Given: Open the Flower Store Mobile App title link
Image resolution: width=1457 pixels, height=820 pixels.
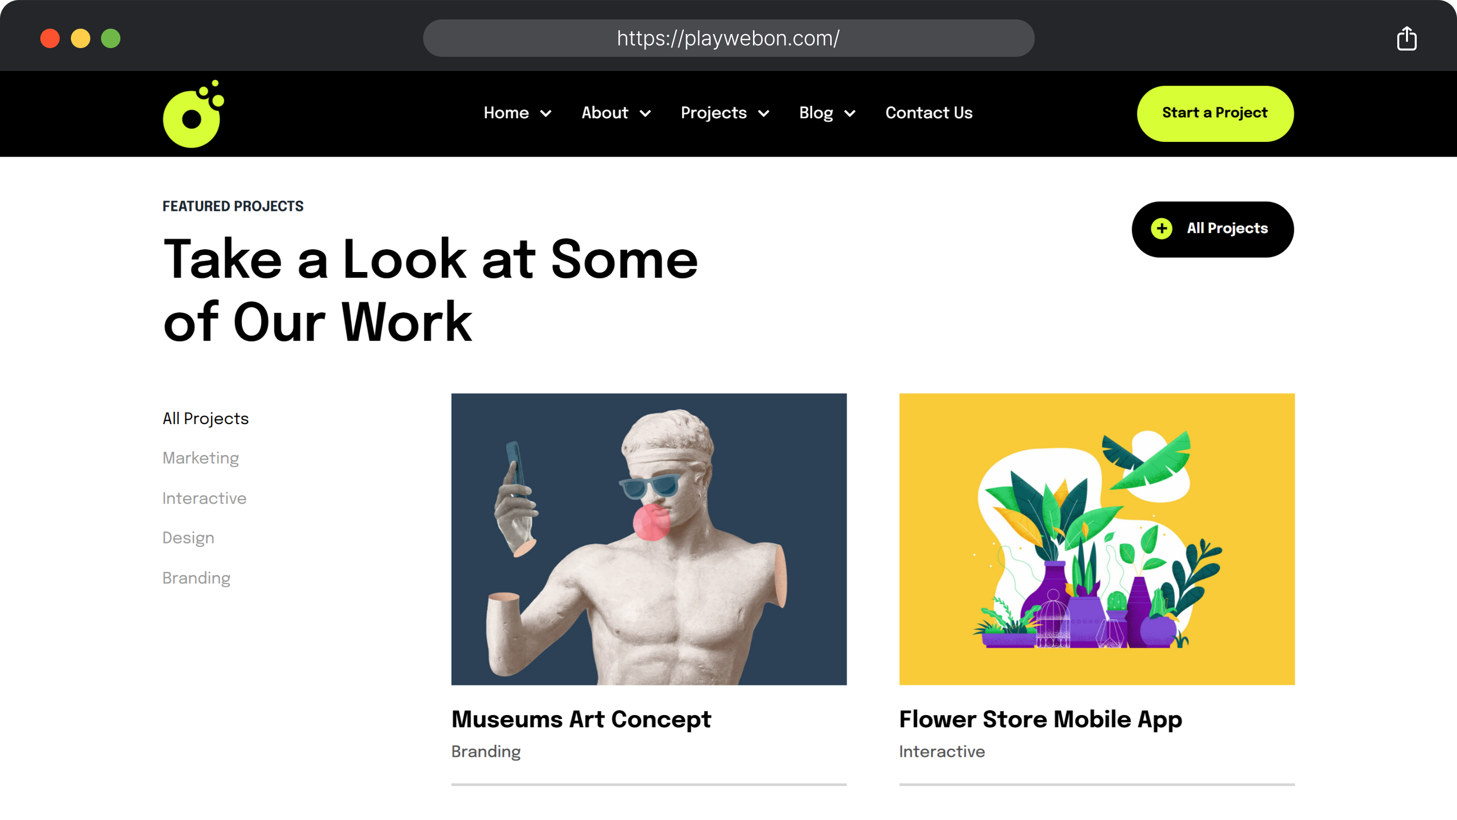Looking at the screenshot, I should pos(1040,719).
